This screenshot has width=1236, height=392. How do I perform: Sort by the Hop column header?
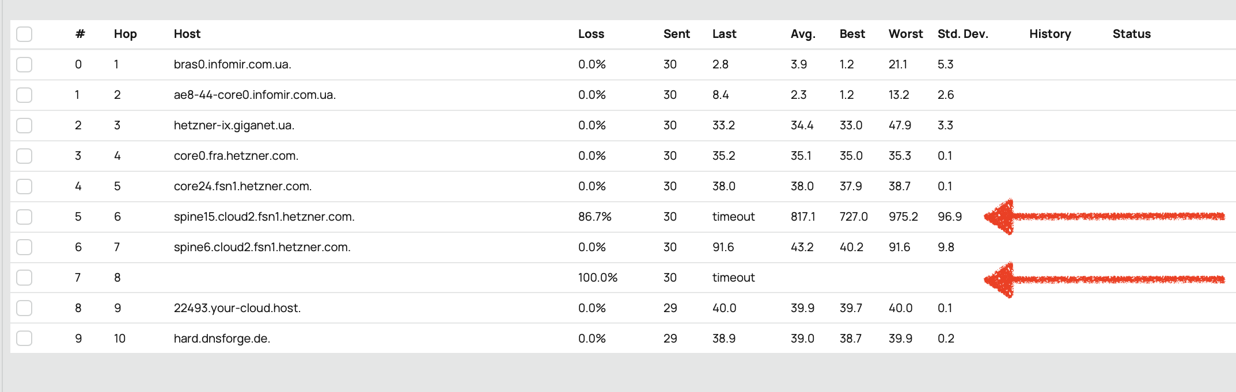(x=125, y=34)
